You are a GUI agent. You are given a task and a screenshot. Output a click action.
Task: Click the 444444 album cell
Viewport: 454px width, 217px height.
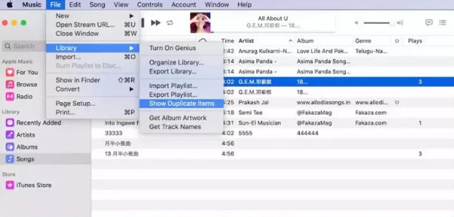click(x=308, y=133)
